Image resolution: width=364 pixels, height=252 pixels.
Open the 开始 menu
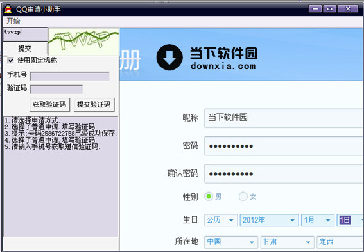13,20
